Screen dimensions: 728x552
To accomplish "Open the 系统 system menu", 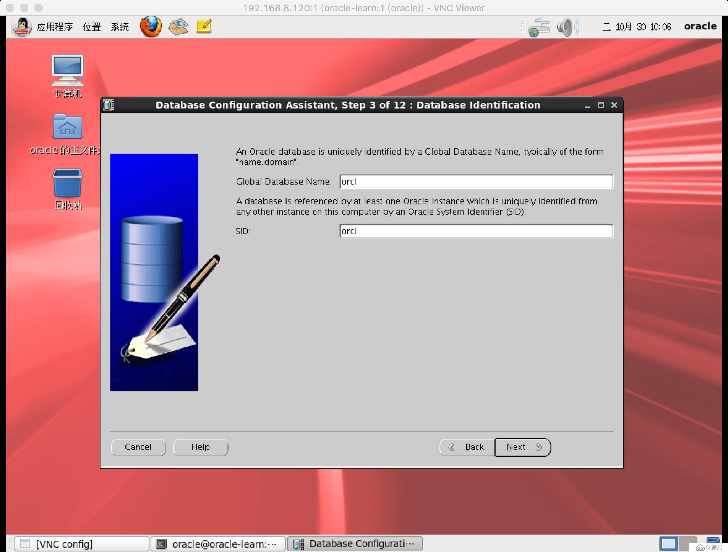I will pos(120,27).
